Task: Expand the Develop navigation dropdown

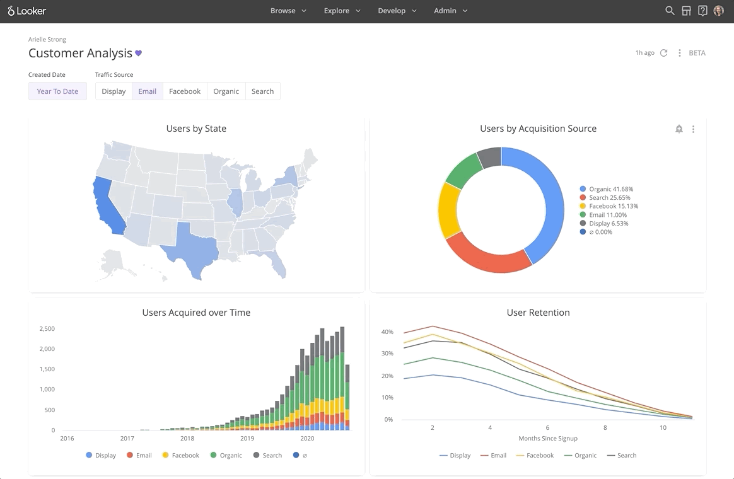Action: coord(397,11)
